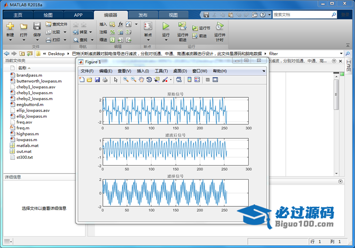355x248 pixels.
Task: Click the Hide Plot Tools icon
Action: click(208, 79)
